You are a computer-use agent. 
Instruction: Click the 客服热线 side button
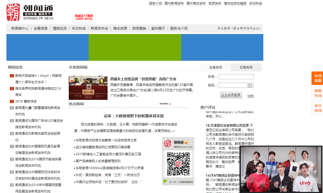pos(318,93)
